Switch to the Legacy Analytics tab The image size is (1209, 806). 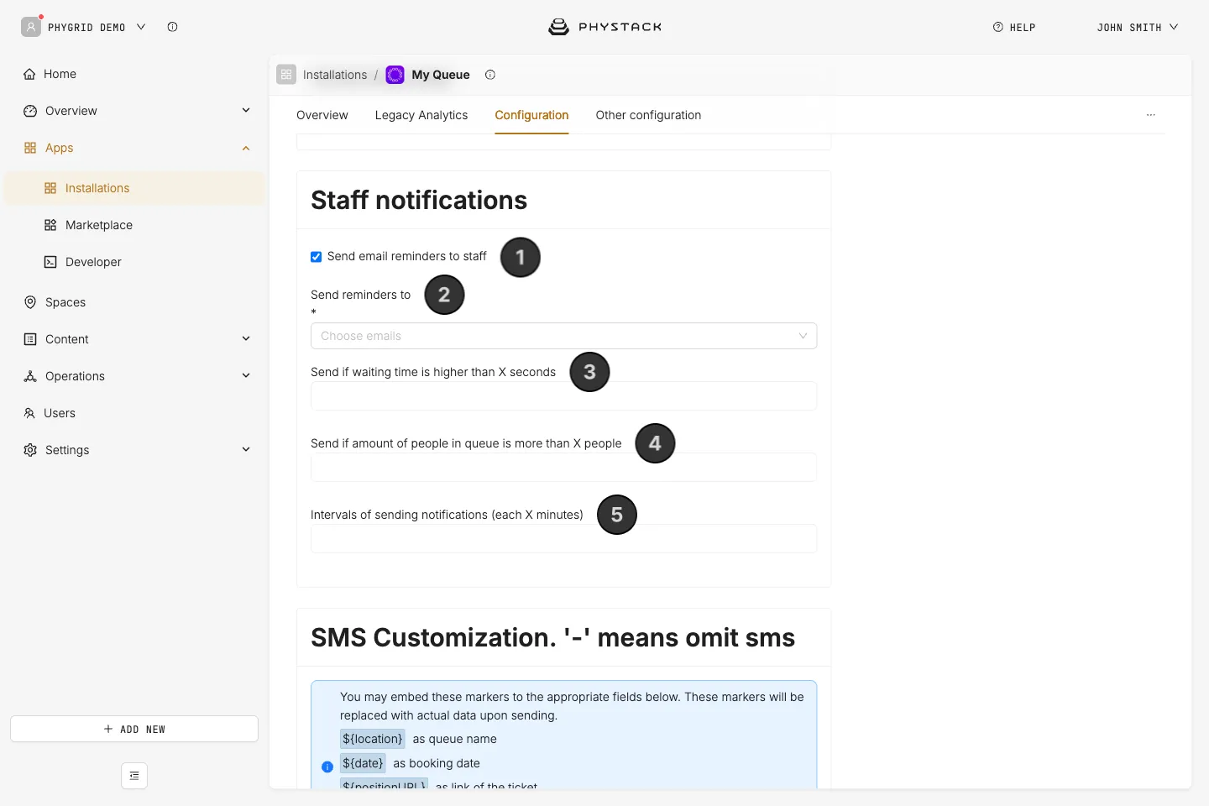(421, 115)
